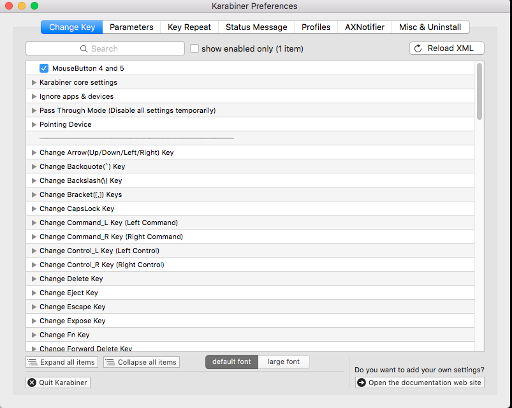The image size is (512, 408).
Task: Open the Change Key tab
Action: click(72, 27)
